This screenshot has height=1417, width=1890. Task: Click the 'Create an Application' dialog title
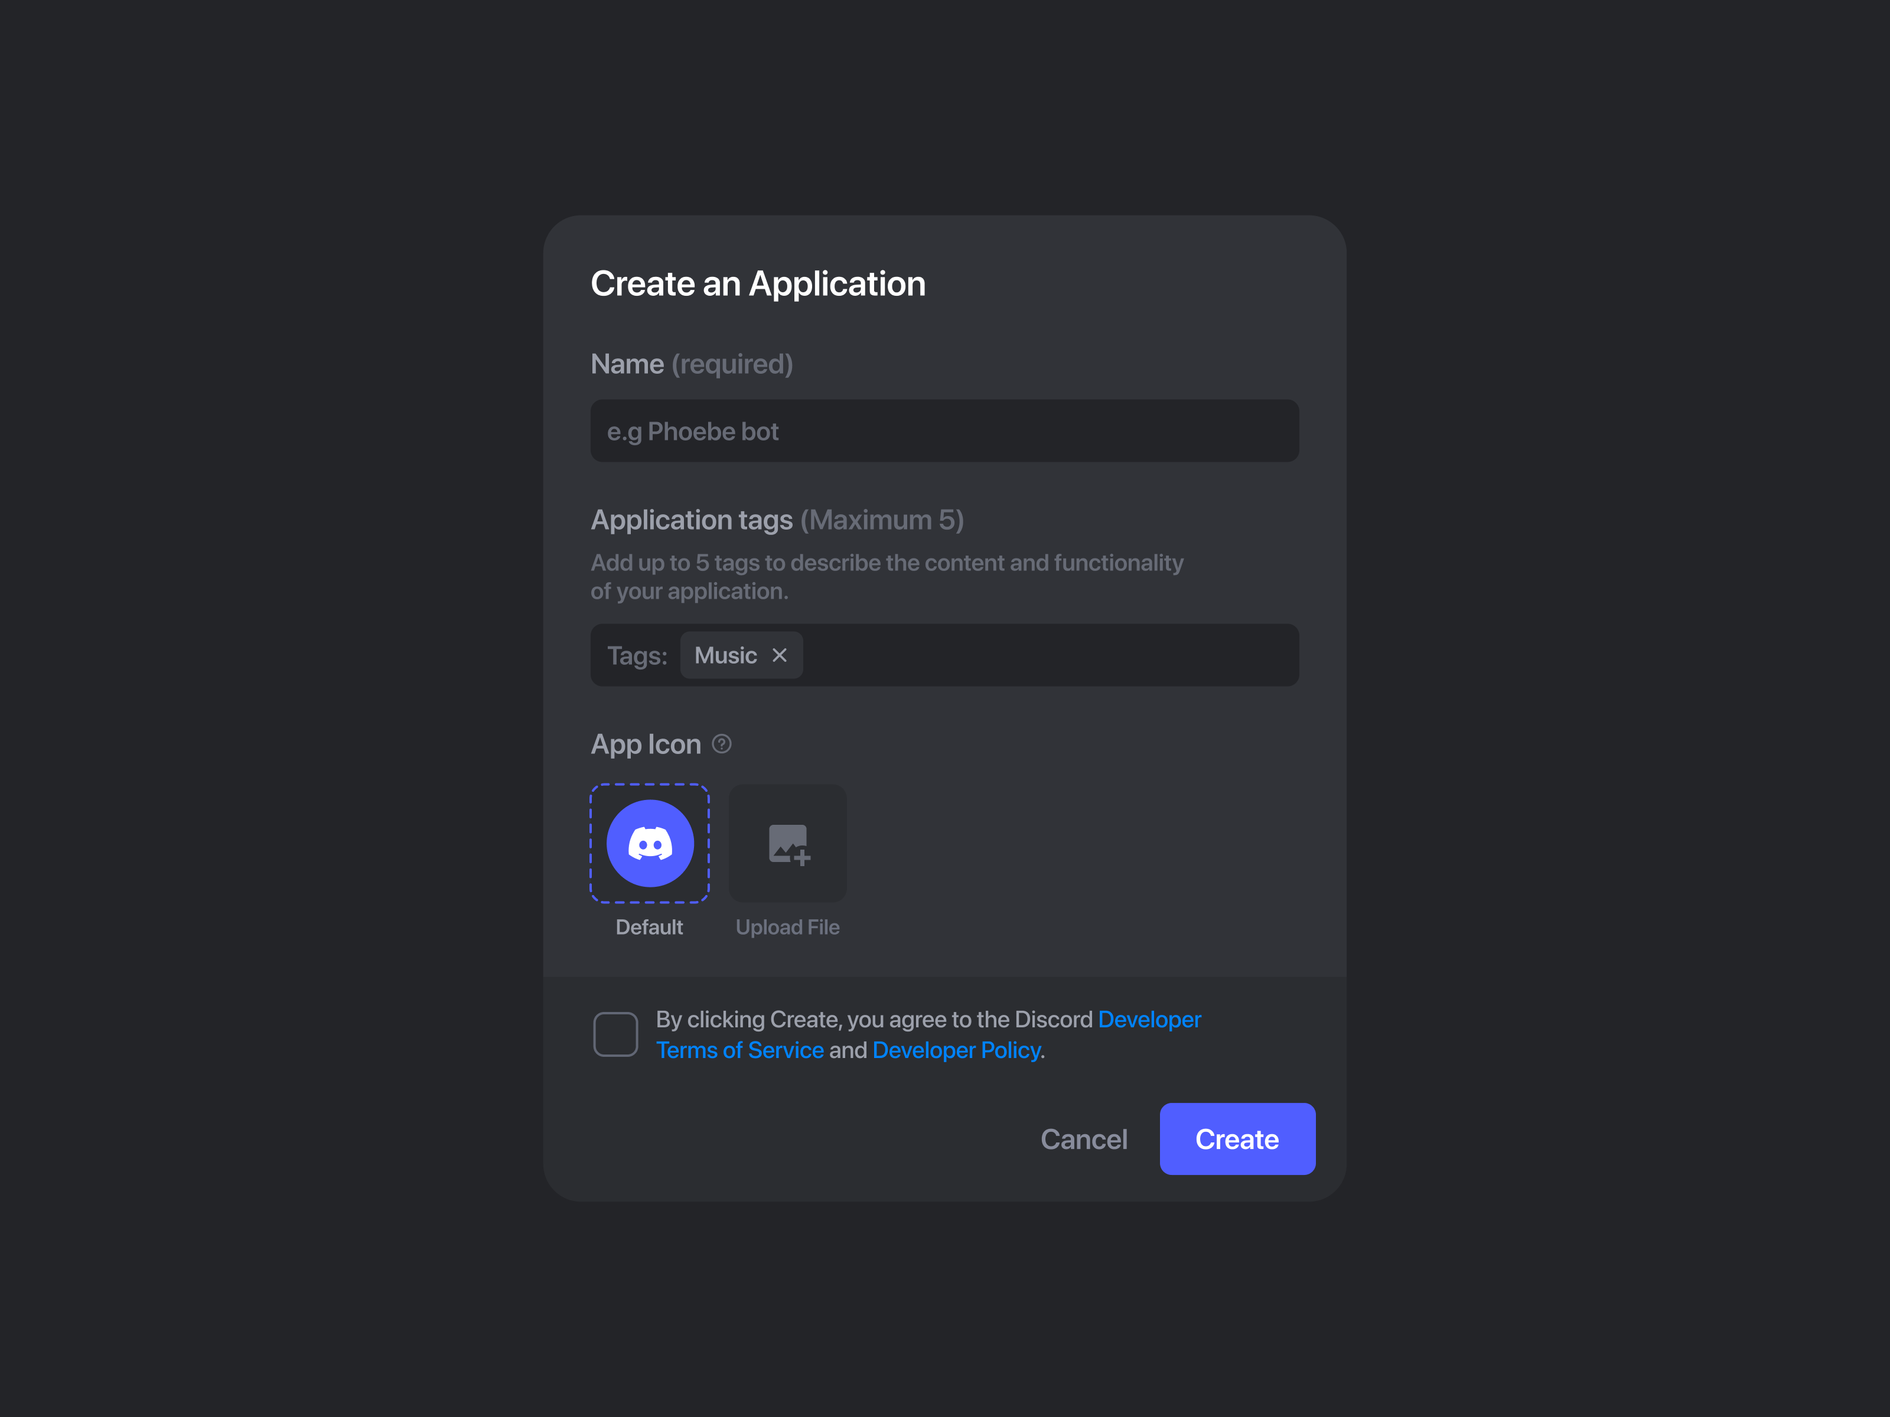tap(758, 283)
